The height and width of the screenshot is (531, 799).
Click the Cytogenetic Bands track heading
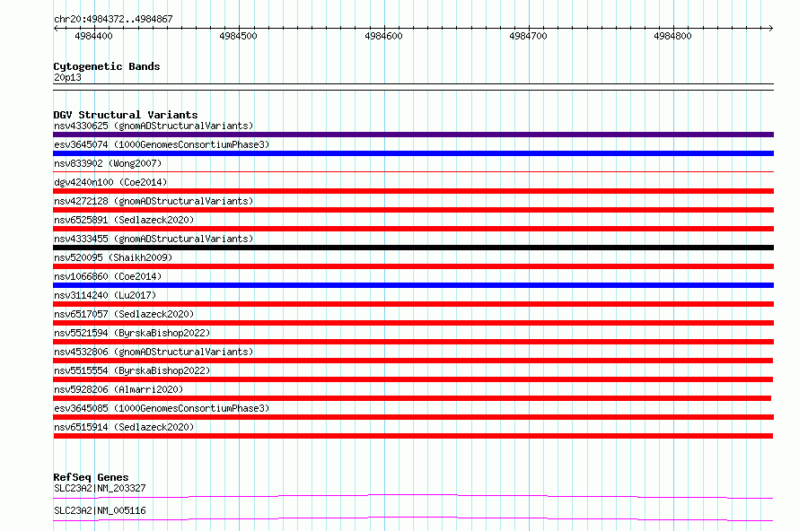(107, 66)
